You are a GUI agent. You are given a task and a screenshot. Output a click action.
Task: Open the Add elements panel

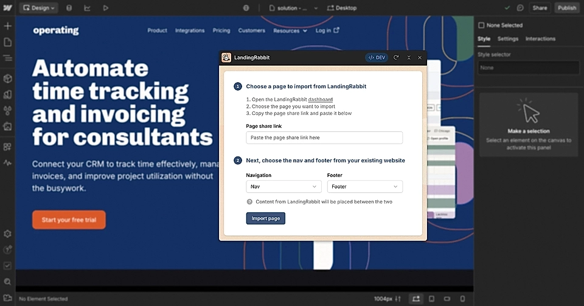click(x=7, y=26)
